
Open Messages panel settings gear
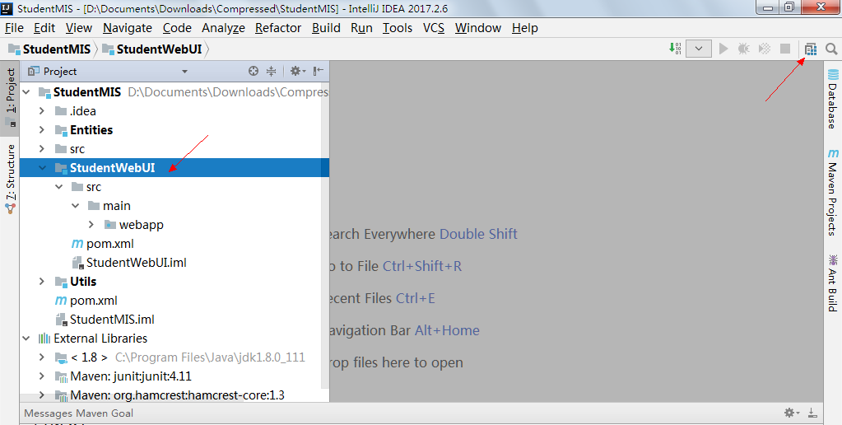click(792, 413)
